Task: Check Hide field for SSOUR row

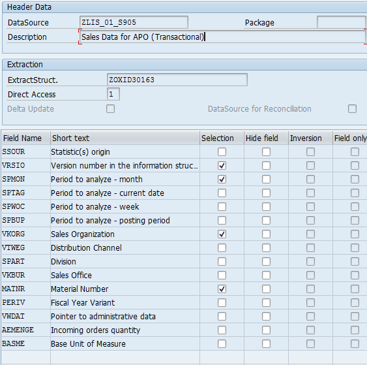Action: click(267, 152)
